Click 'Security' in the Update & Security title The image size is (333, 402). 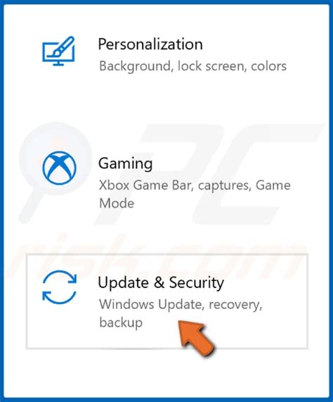point(197,283)
